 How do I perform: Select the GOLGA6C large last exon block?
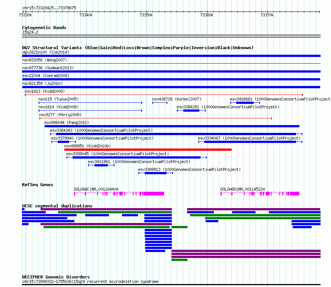(154, 194)
